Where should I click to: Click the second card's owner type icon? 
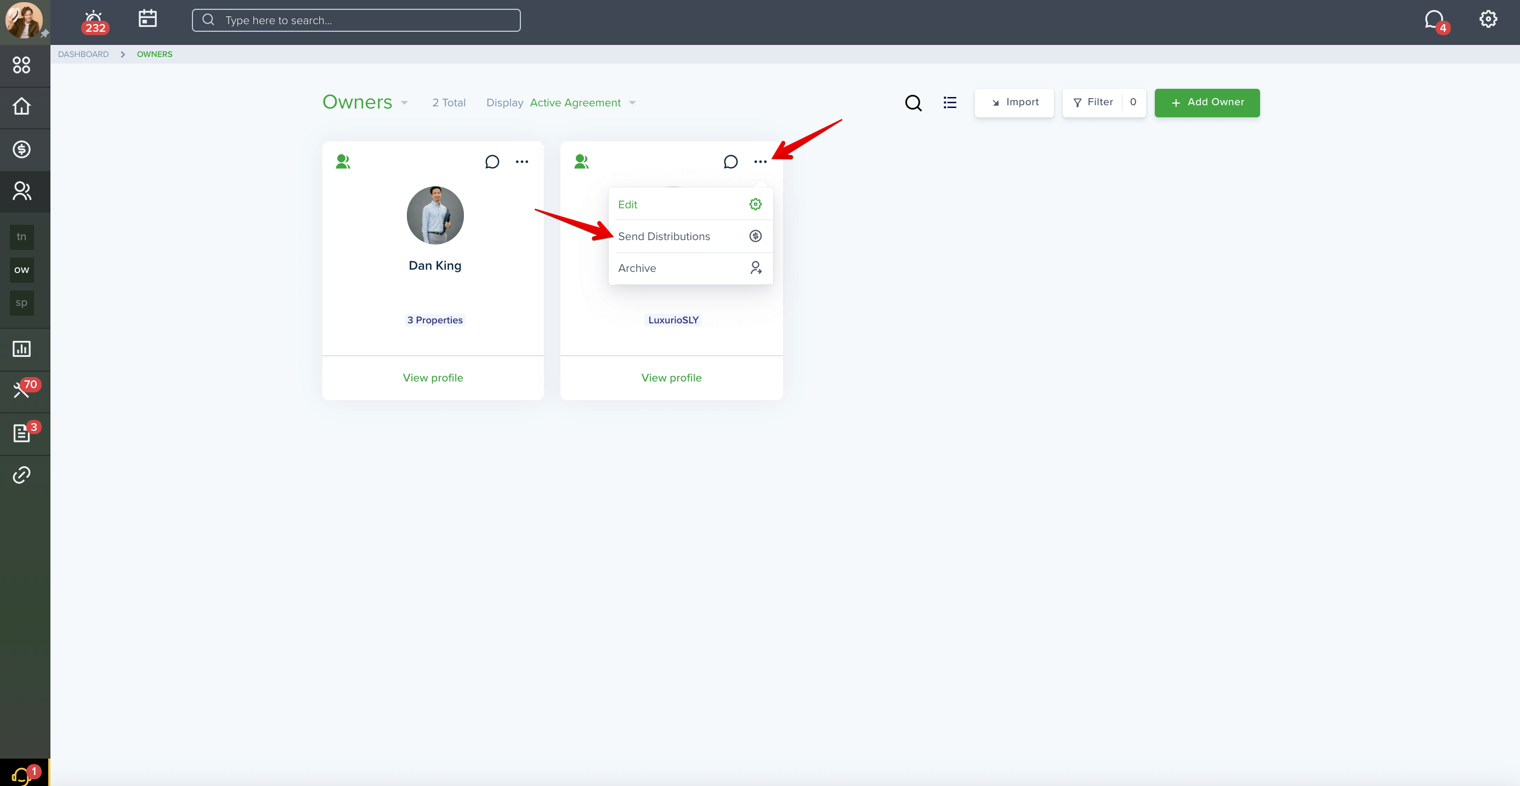pyautogui.click(x=581, y=162)
